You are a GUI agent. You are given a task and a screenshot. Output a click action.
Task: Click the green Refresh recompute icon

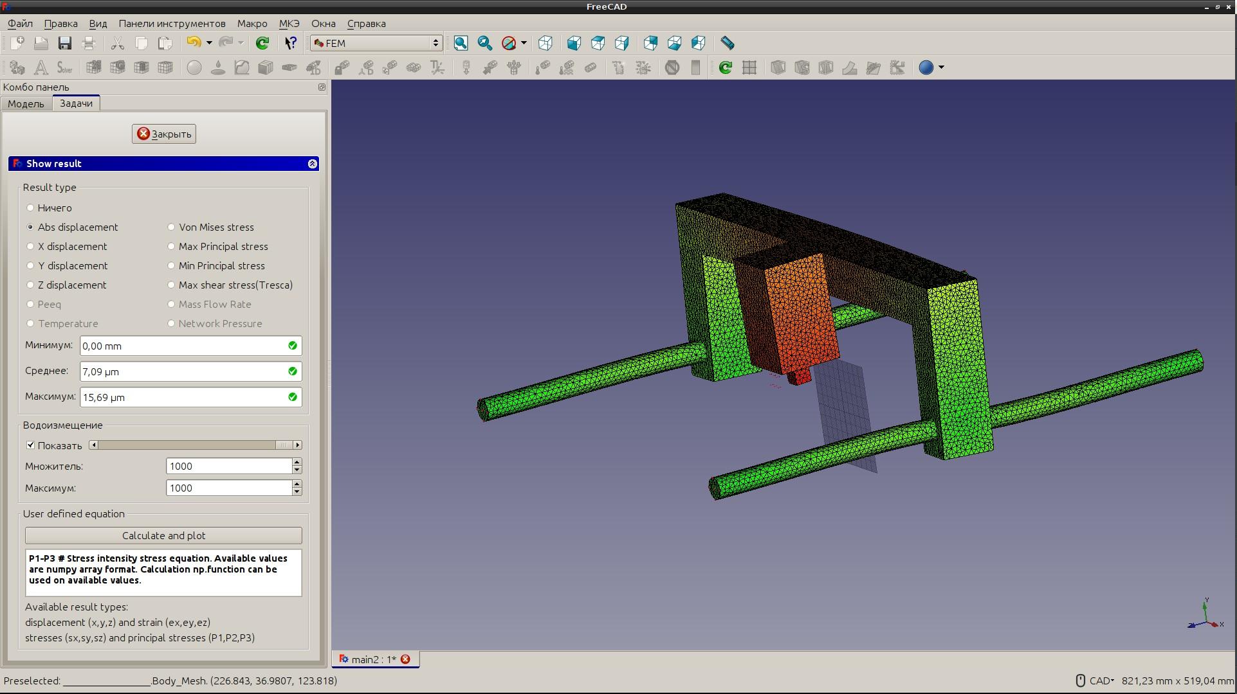(x=262, y=43)
